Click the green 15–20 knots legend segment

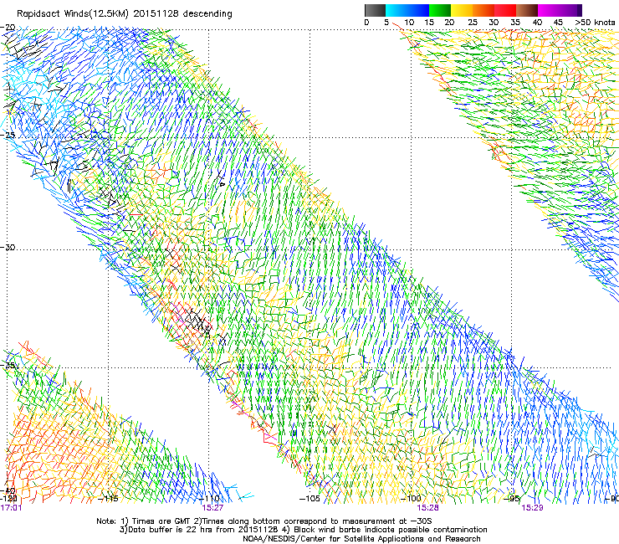pyautogui.click(x=440, y=10)
